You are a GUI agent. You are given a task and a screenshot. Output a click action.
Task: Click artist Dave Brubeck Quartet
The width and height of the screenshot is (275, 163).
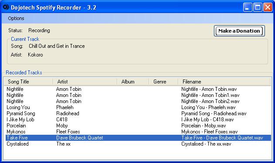[x=80, y=138]
